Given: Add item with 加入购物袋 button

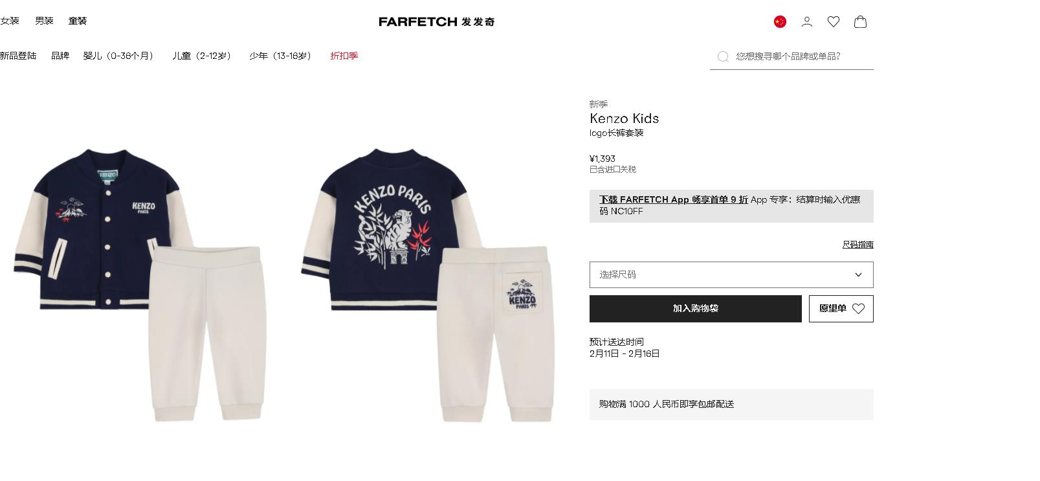Looking at the screenshot, I should tap(696, 309).
